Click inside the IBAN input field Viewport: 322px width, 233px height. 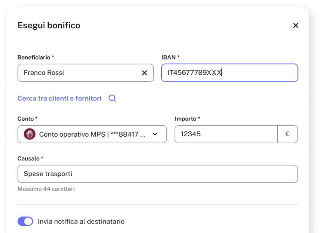[x=230, y=73]
